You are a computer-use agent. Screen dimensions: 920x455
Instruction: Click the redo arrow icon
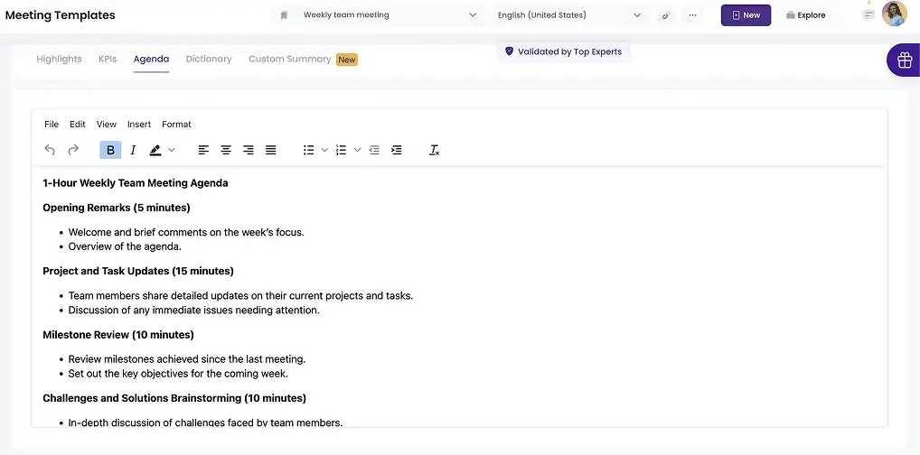73,150
